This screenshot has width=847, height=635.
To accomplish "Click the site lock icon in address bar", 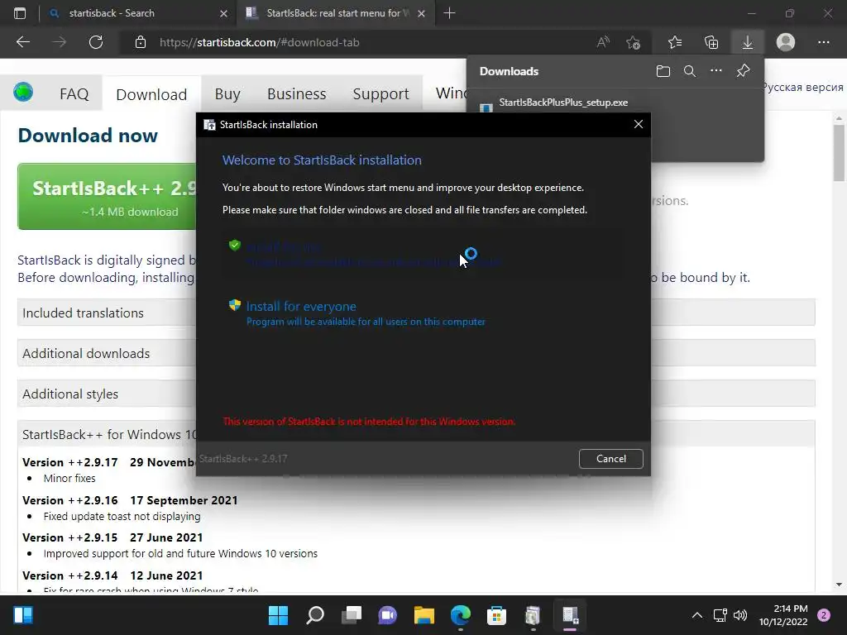I will 141,42.
